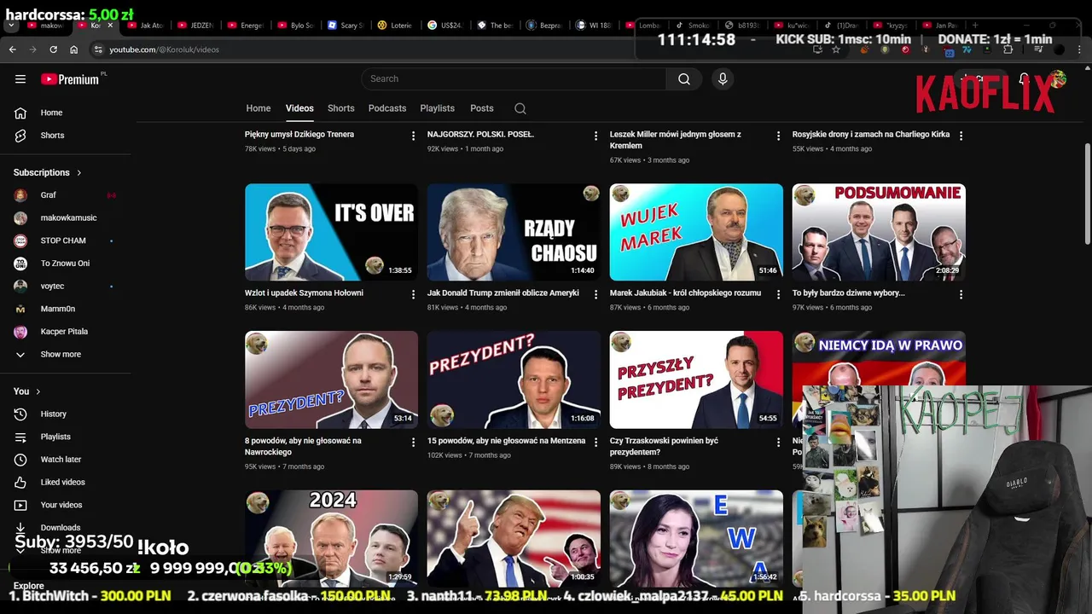Viewport: 1092px width, 614px height.
Task: Open the Posts tab
Action: [x=482, y=108]
